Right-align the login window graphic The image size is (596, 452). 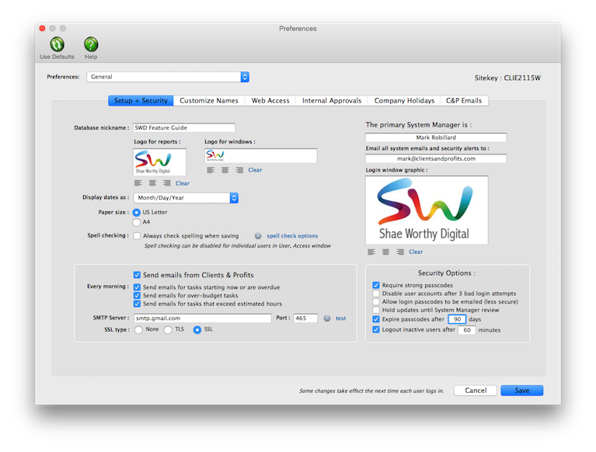(x=400, y=252)
